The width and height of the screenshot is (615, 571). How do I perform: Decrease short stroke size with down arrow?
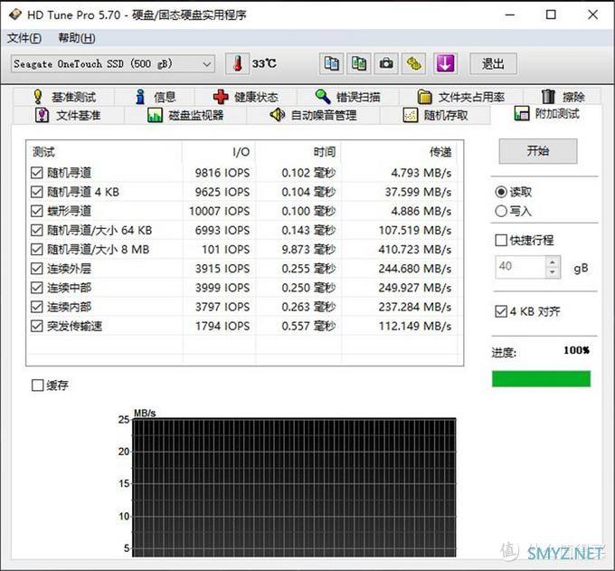tap(553, 272)
